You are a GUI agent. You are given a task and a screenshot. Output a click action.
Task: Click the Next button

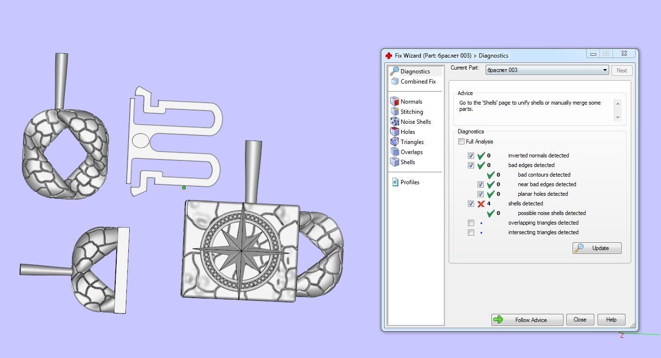tap(622, 71)
